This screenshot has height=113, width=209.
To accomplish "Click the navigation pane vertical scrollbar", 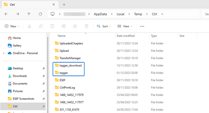I will pos(48,75).
